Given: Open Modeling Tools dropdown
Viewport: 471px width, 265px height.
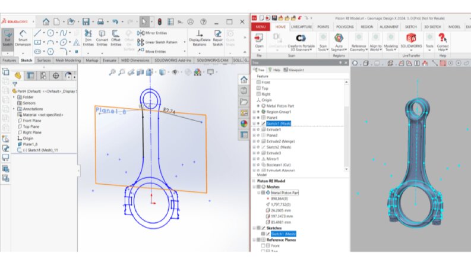Looking at the screenshot, I should (x=390, y=48).
